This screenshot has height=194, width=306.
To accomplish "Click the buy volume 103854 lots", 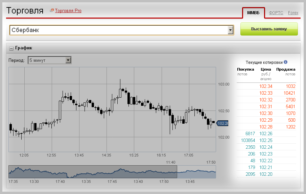I will point(248,140).
